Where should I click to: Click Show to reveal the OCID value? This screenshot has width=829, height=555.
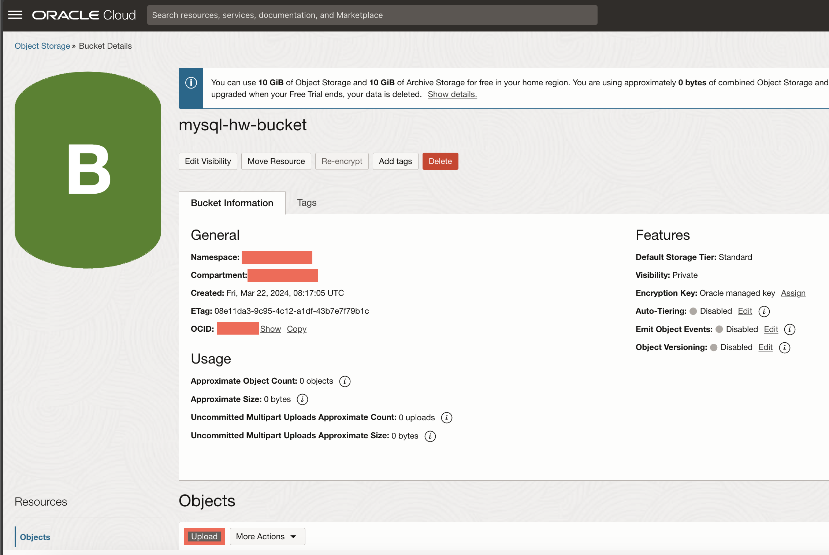coord(270,329)
